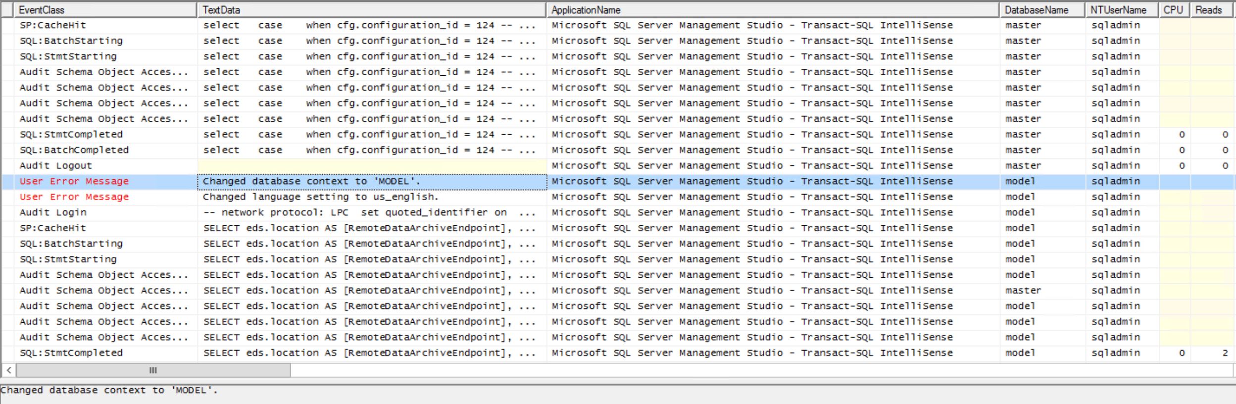Select the Audit Logout event row

pyautogui.click(x=618, y=166)
